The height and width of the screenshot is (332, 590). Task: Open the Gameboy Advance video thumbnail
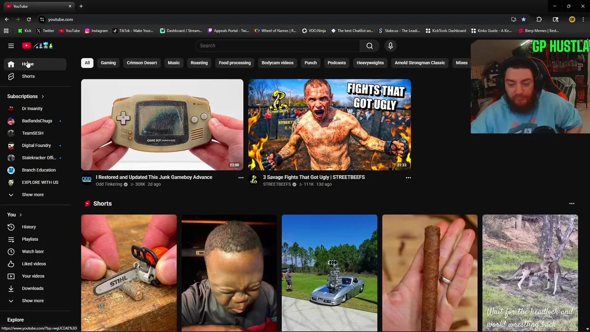click(x=162, y=125)
